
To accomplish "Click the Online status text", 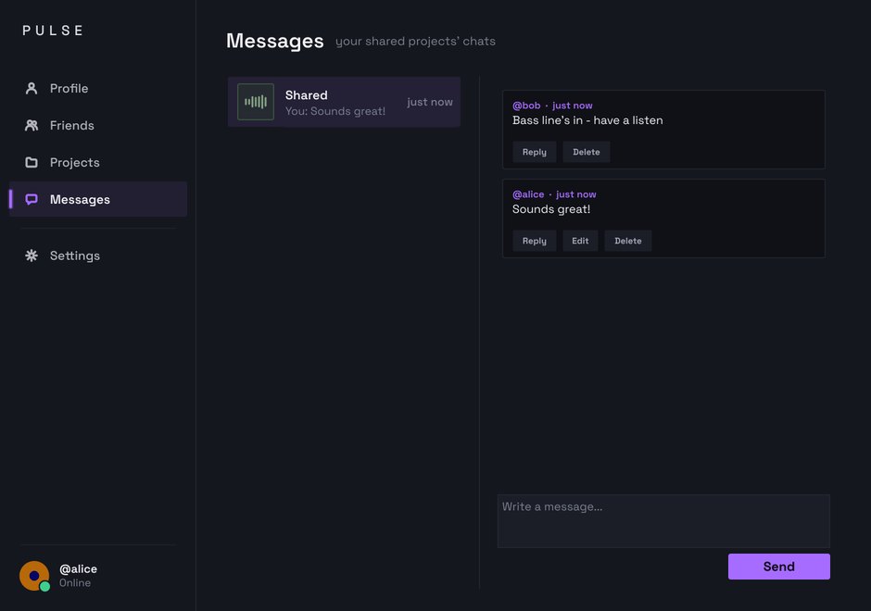I will [74, 582].
